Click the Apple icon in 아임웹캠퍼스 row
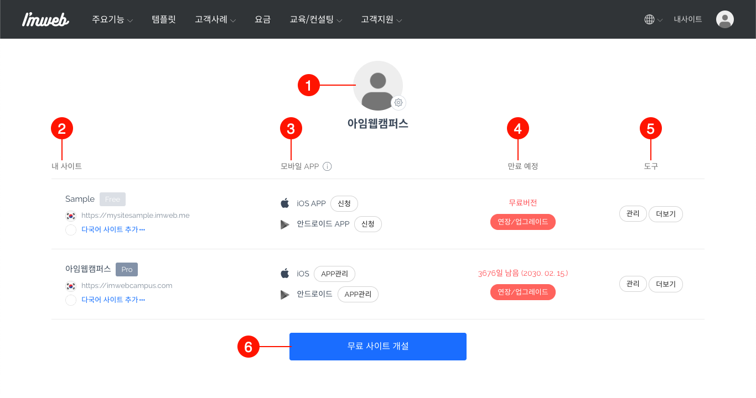Screen dimensions: 756x398 [x=285, y=274]
